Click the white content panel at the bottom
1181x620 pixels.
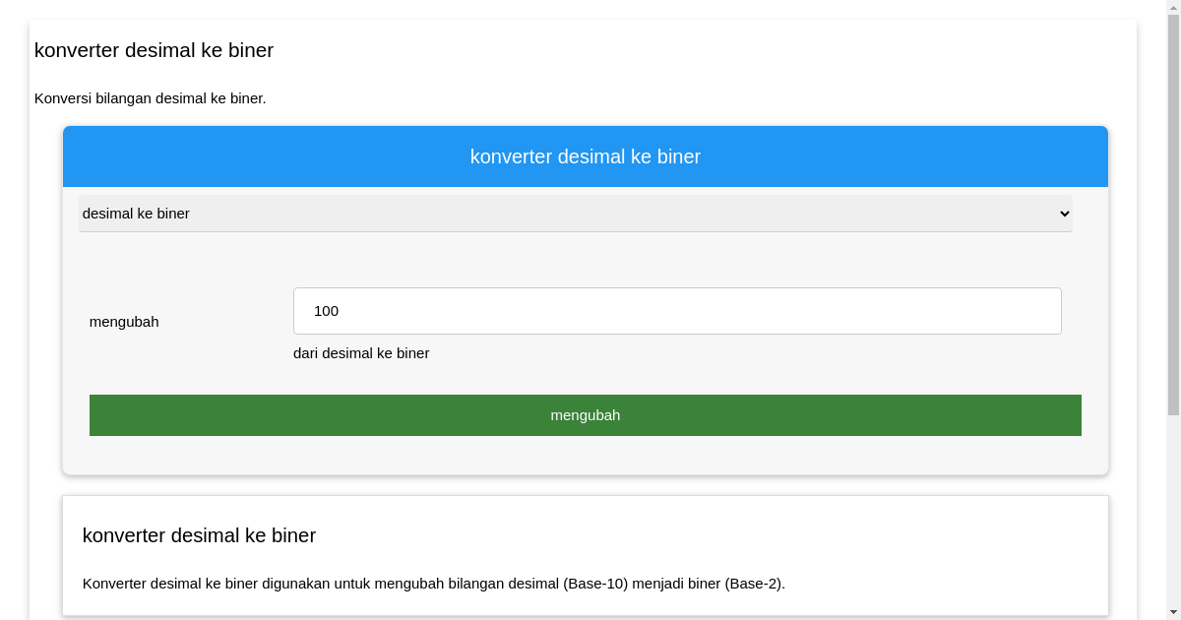(x=586, y=556)
